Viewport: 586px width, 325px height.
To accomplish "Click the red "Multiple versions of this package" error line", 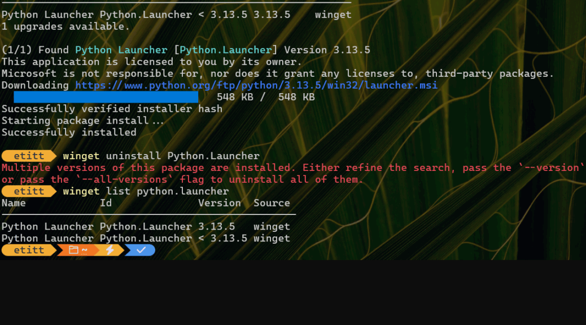I will click(293, 168).
